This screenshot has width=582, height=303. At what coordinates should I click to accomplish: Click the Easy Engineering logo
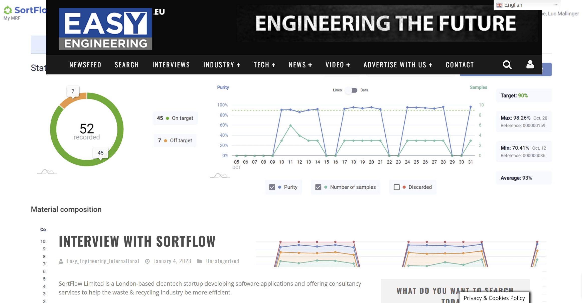(105, 29)
